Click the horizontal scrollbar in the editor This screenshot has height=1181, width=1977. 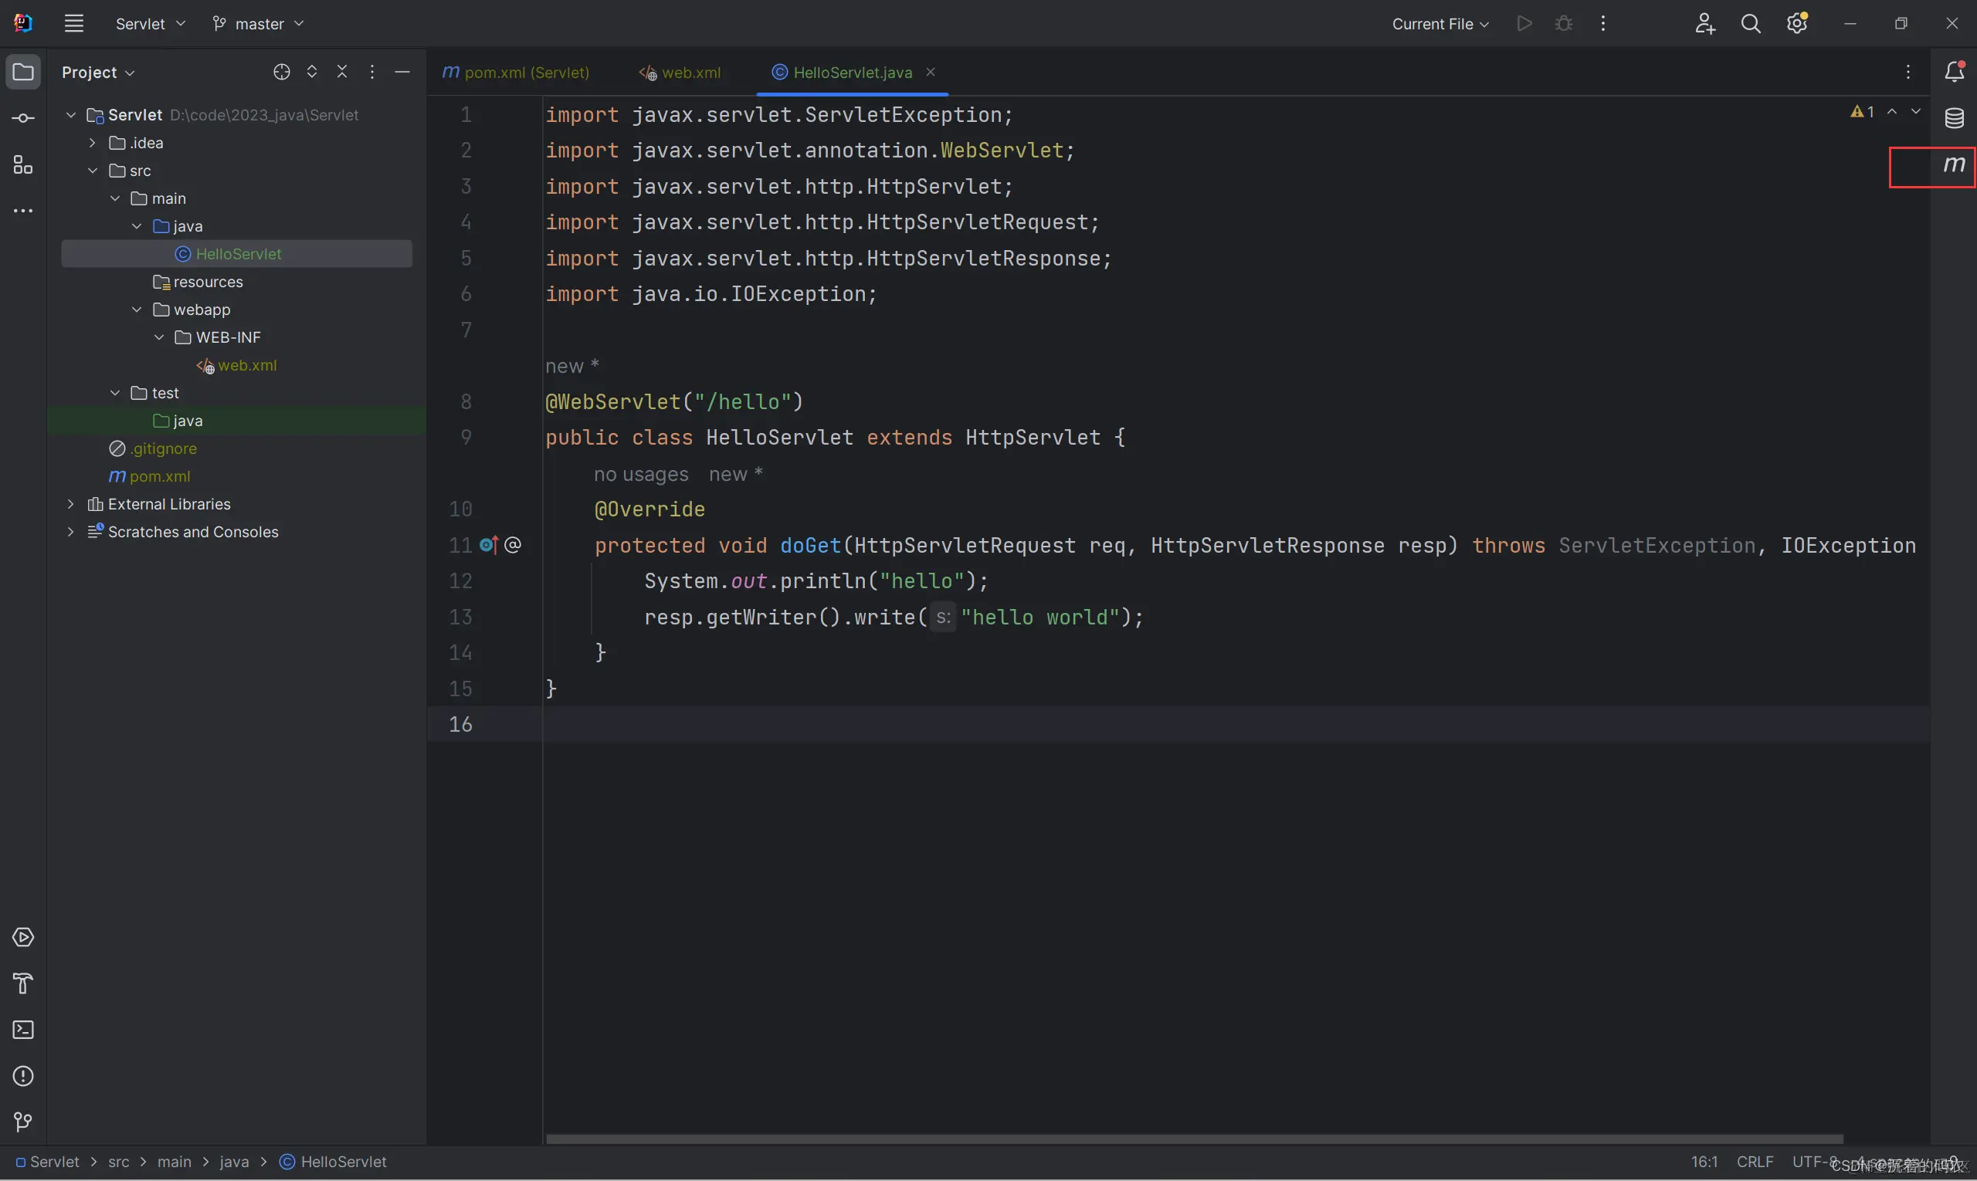[1195, 1139]
